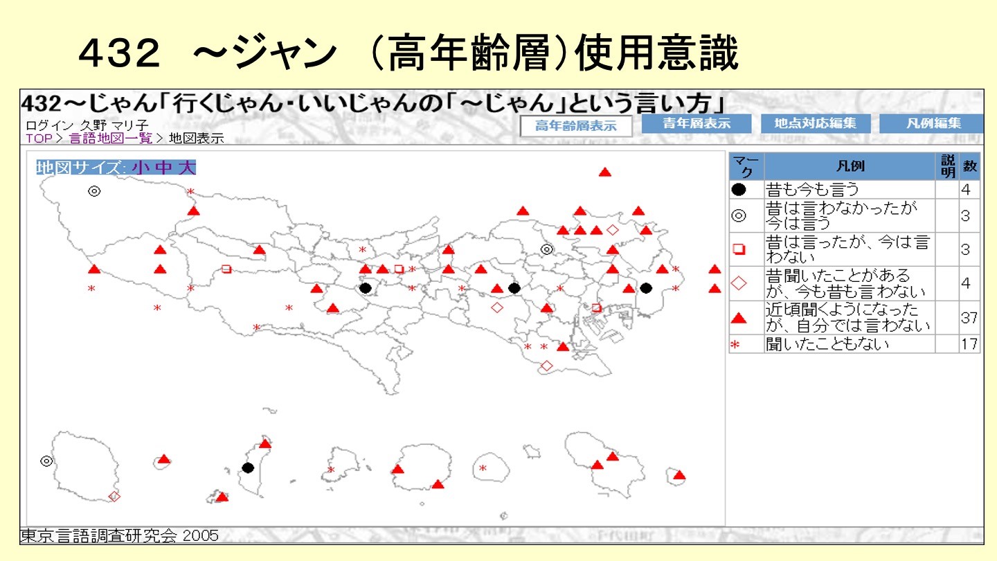Image resolution: width=997 pixels, height=561 pixels.
Task: Set map size to 大
Action: 186,167
